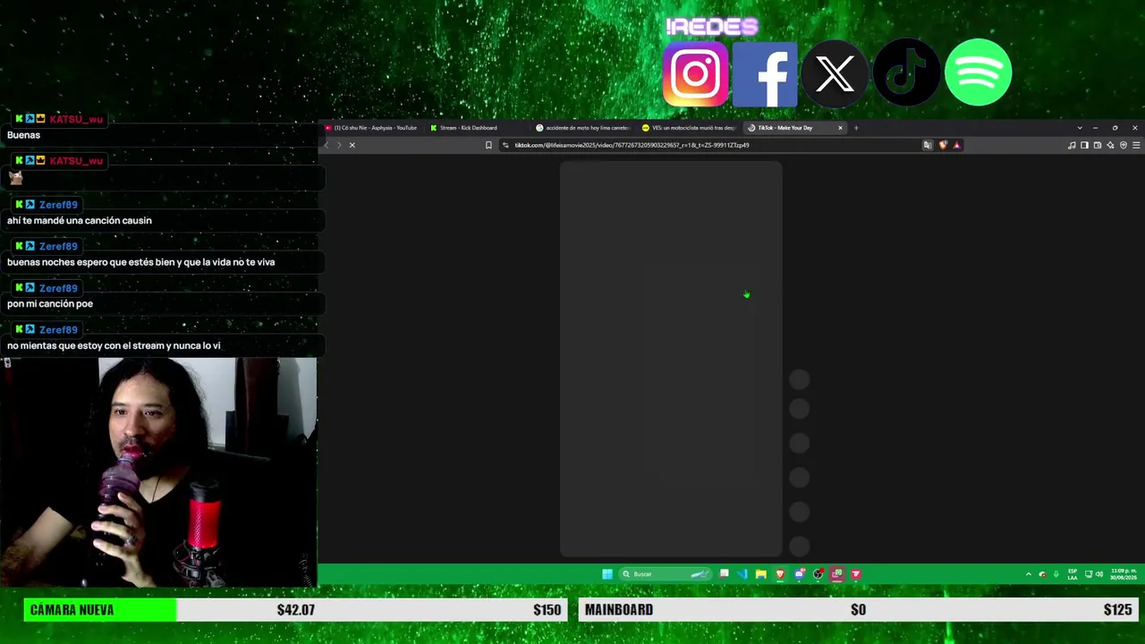Close the TikTok tab
Image resolution: width=1145 pixels, height=644 pixels.
[x=840, y=128]
